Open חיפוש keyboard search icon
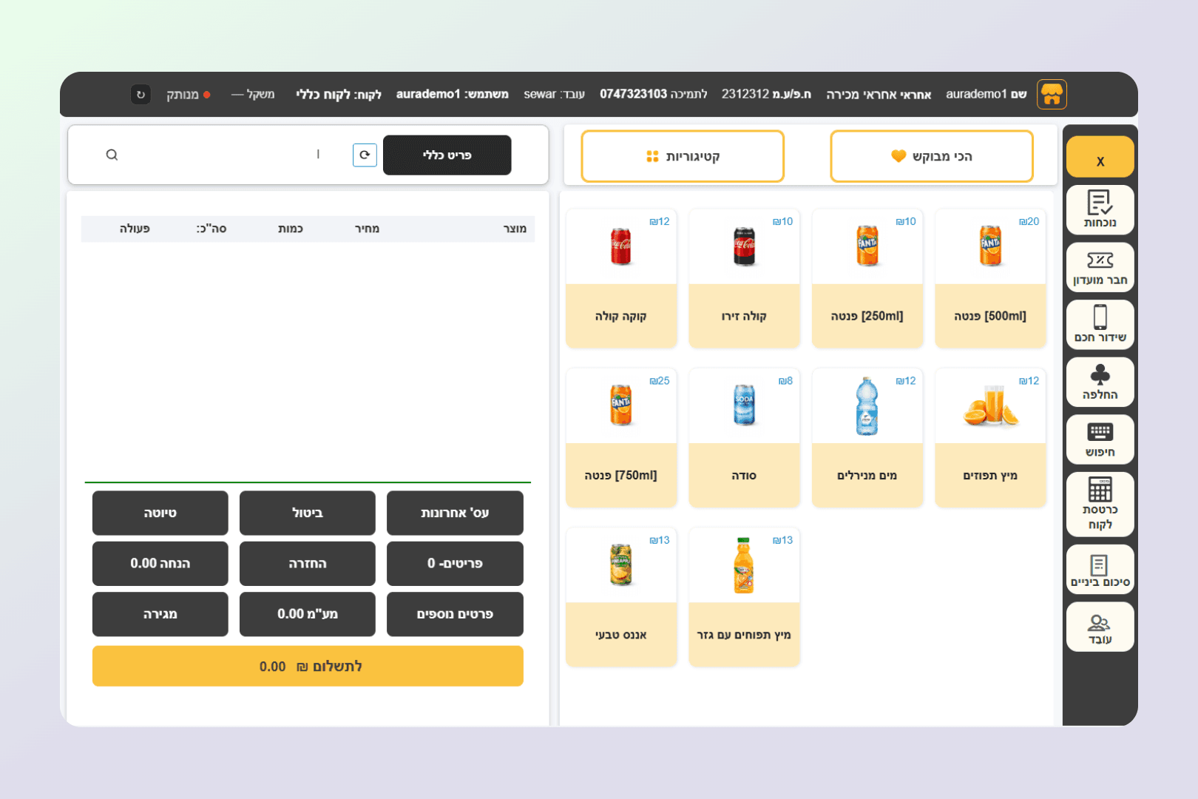 coord(1100,439)
